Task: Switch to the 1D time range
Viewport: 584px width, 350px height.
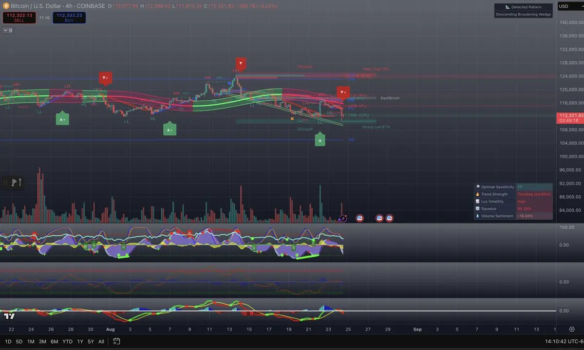Action: (8, 341)
